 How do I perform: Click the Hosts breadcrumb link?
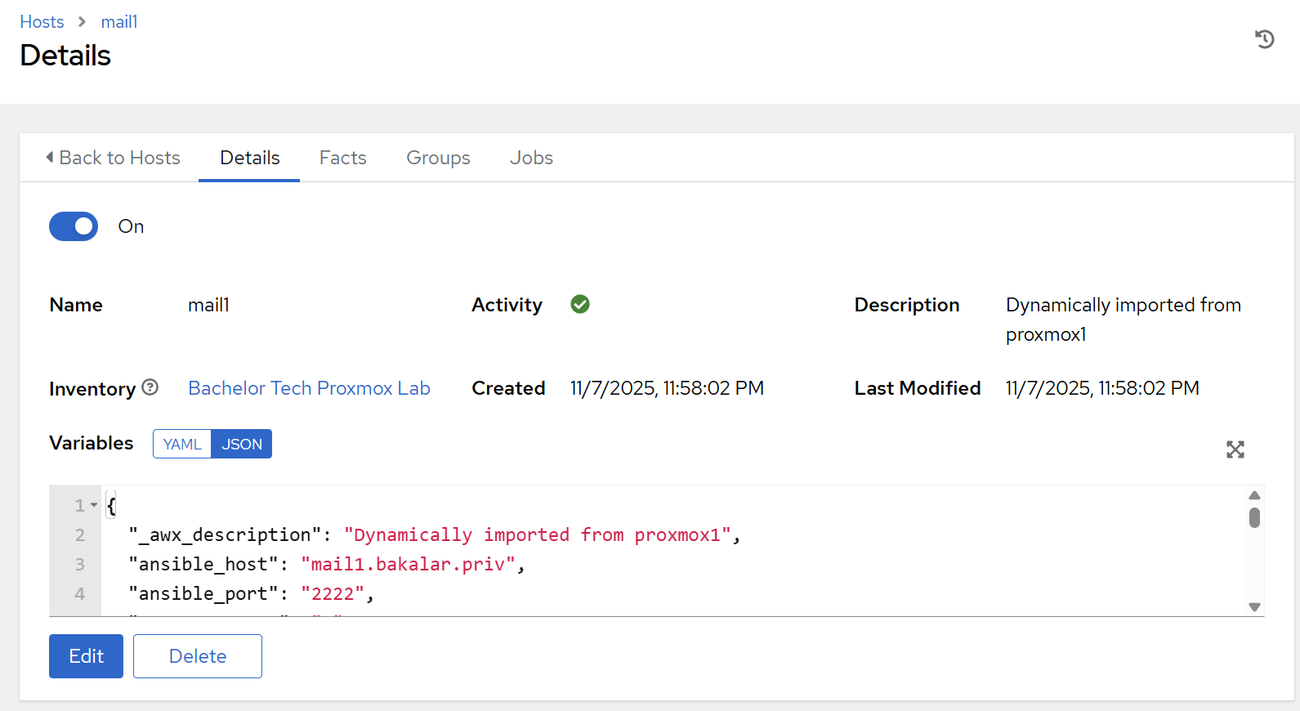[42, 22]
